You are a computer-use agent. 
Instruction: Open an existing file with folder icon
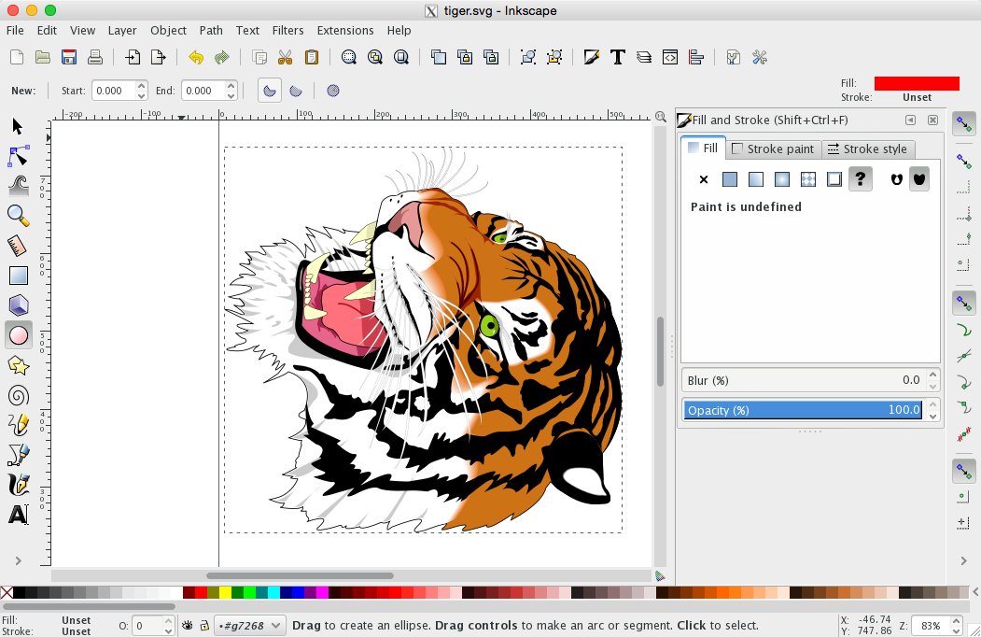coord(43,58)
